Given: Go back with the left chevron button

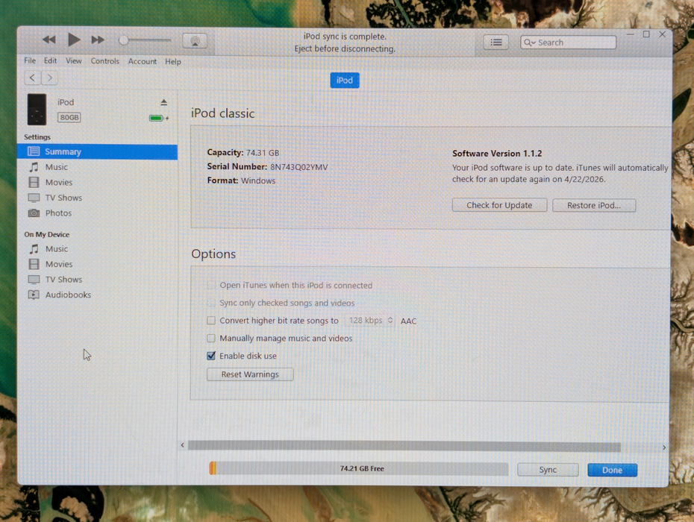Looking at the screenshot, I should [x=32, y=78].
